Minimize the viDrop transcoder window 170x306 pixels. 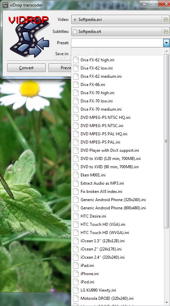144,3
